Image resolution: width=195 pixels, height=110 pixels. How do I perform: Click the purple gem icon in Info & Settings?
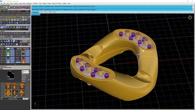coord(17,41)
